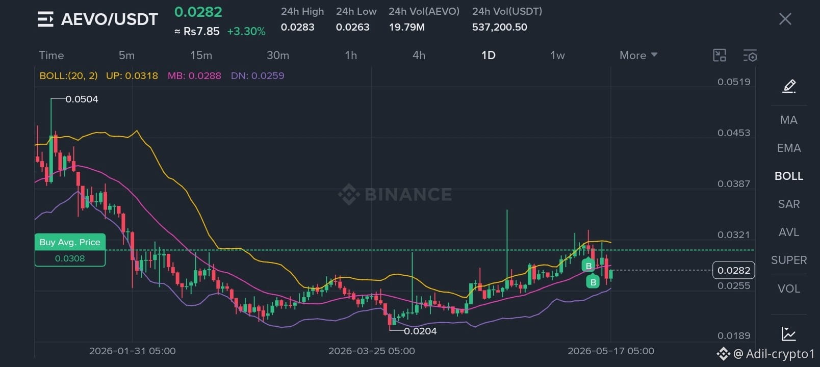Tap the line chart icon below VOL
The width and height of the screenshot is (820, 367).
pos(788,334)
